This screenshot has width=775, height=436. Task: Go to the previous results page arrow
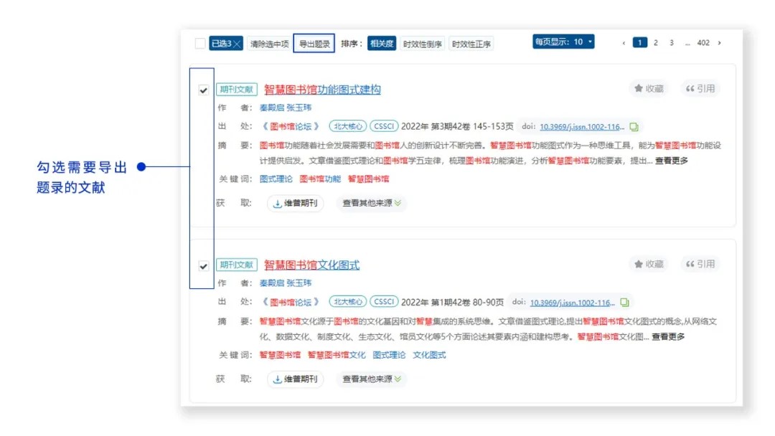(624, 43)
